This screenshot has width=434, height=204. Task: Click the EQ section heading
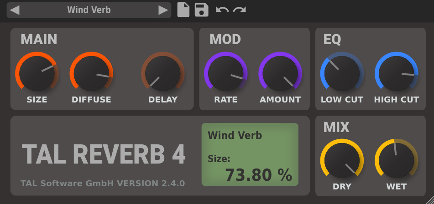pos(332,40)
